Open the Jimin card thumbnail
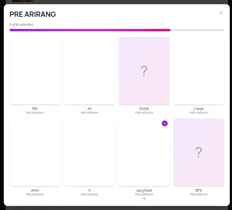Screen dimensions: 232x210 pyautogui.click(x=35, y=152)
